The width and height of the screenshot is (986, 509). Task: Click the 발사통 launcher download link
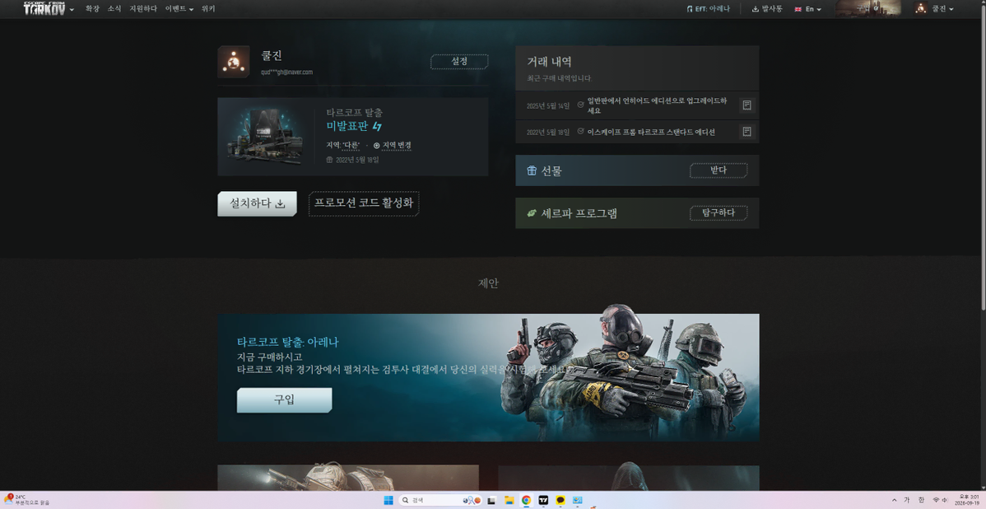tap(767, 9)
